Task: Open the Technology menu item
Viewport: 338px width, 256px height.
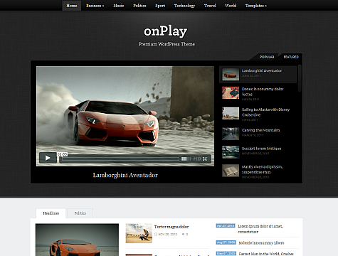Action: pos(184,6)
